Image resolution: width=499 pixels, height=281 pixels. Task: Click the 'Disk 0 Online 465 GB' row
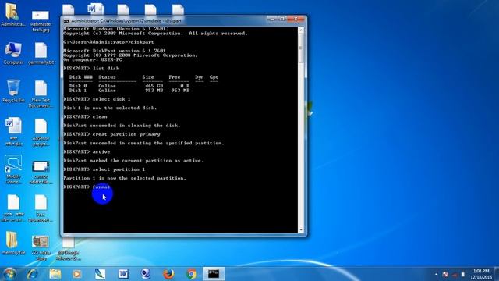129,86
